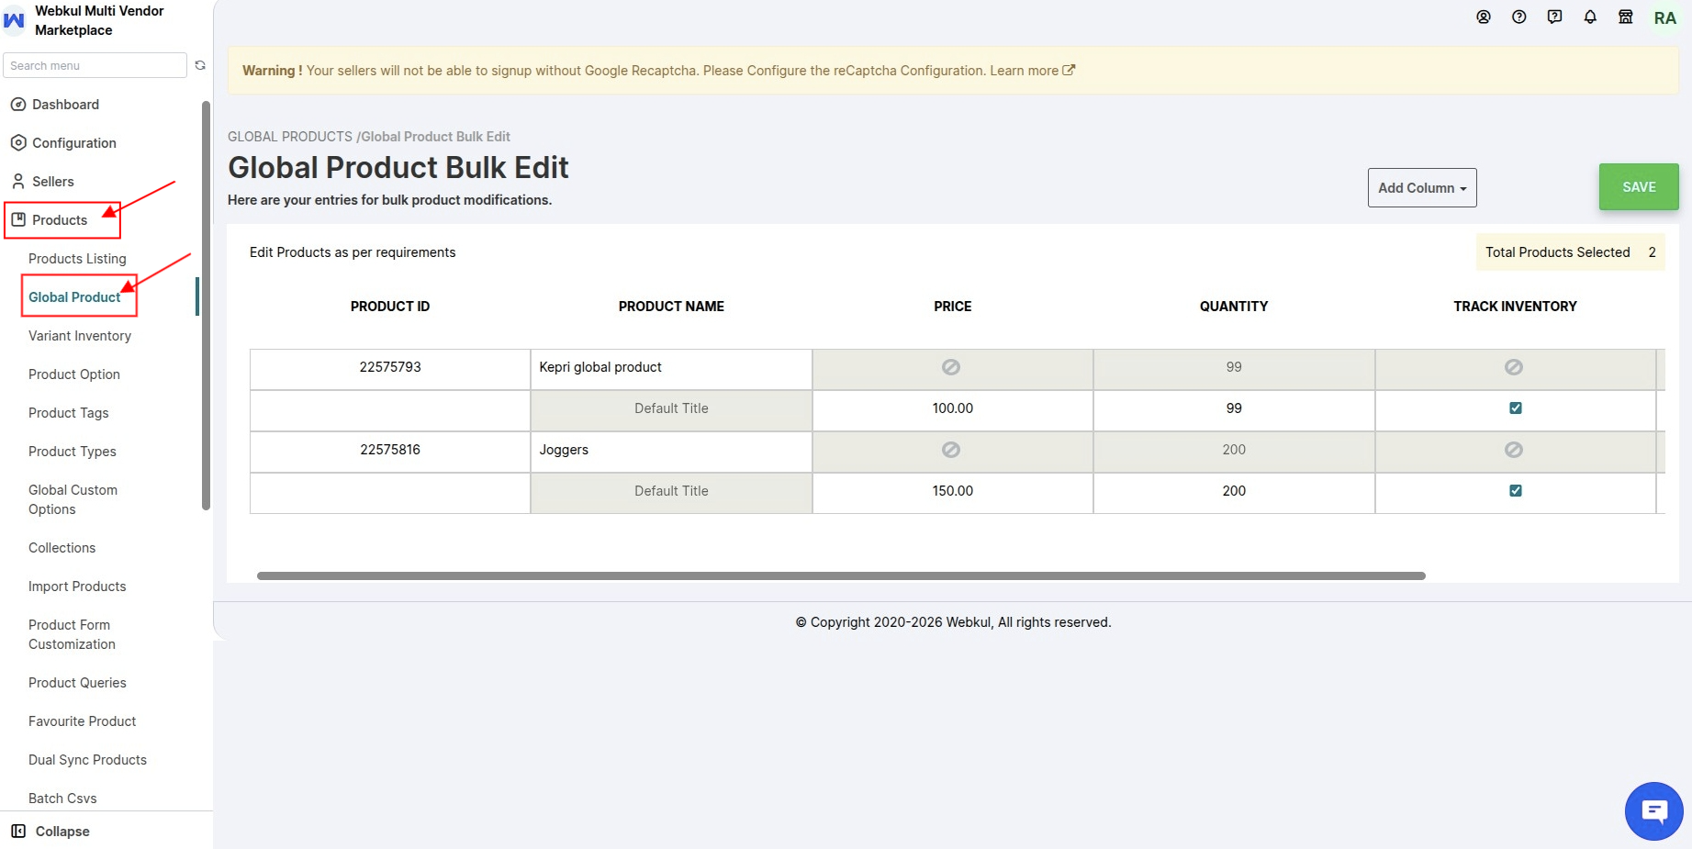Click the horizontal table scrollbar

pos(841,575)
